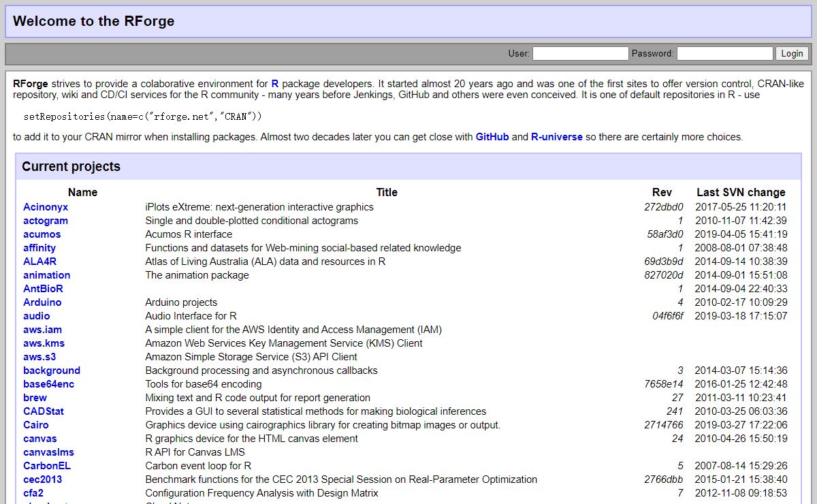Open the Cairo project link
Viewport: 817px width, 504px height.
(x=36, y=425)
